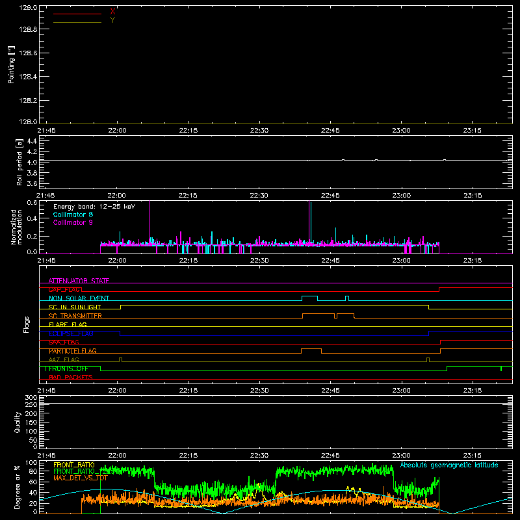The image size is (520, 520).
Task: Click the 300 tick on Quality axis
Action: click(31, 398)
